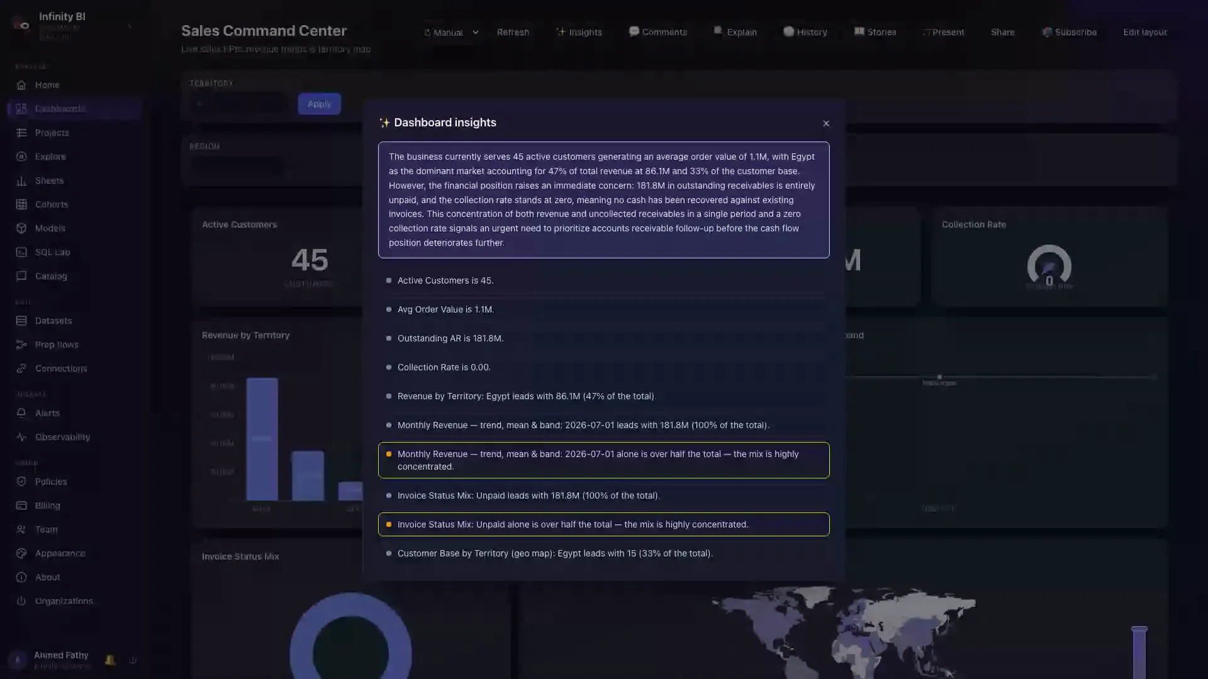Click the Home sidebar icon
This screenshot has width=1208, height=679.
coord(21,85)
